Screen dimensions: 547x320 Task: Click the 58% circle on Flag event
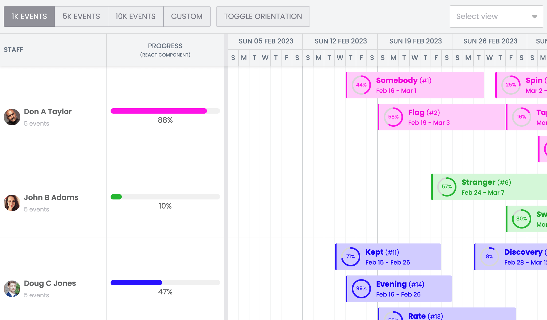393,117
